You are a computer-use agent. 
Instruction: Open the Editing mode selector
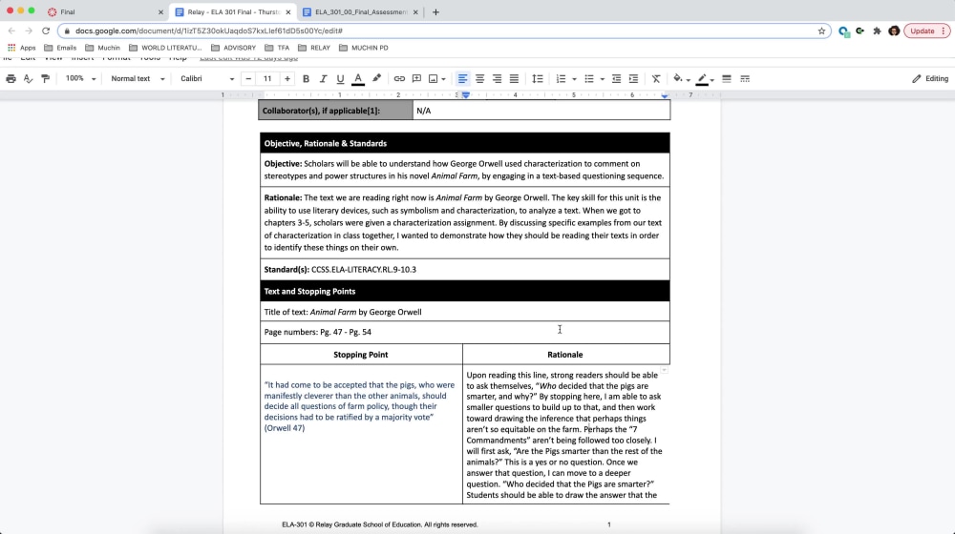[930, 78]
